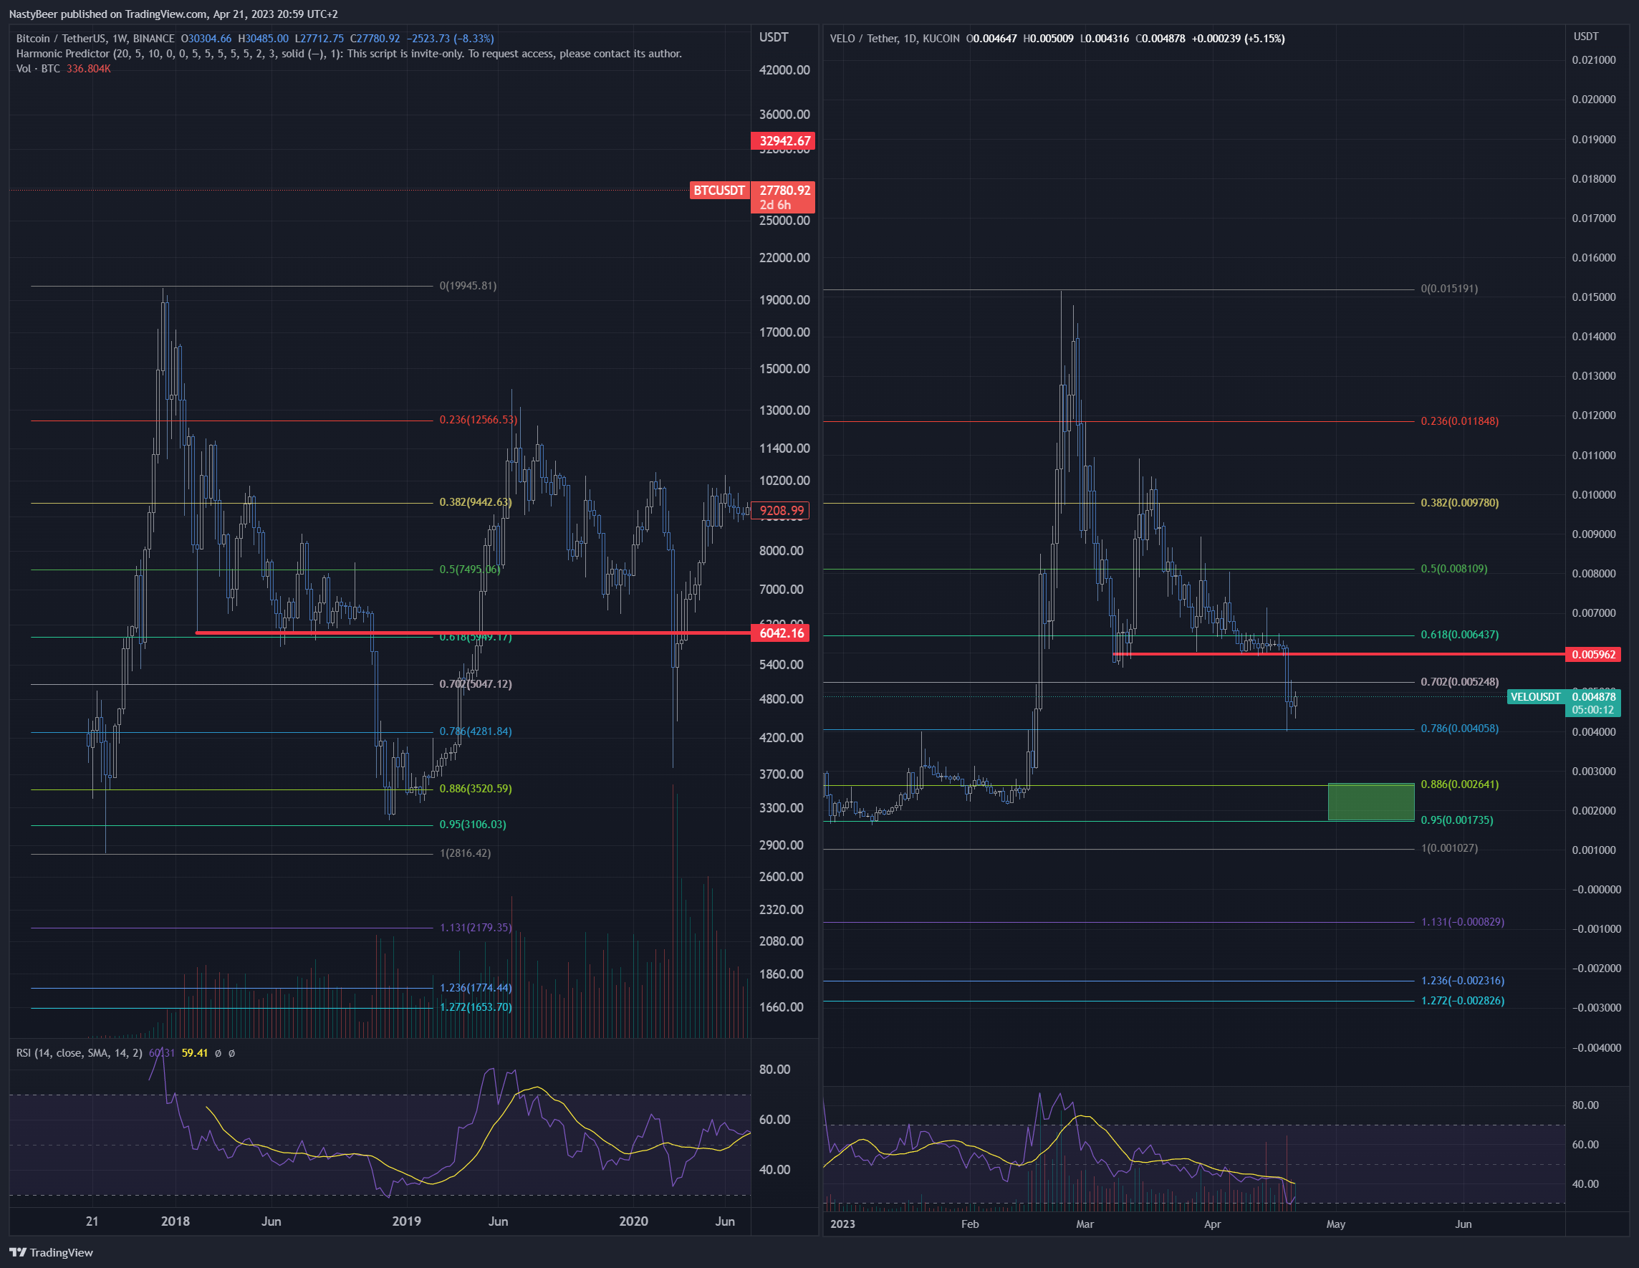Viewport: 1639px width, 1268px height.
Task: Click the 0.021000 price axis value
Action: pyautogui.click(x=1594, y=60)
